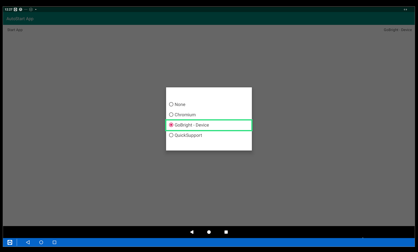The image size is (418, 252).
Task: Click the AutoStart App title bar
Action: click(209, 19)
